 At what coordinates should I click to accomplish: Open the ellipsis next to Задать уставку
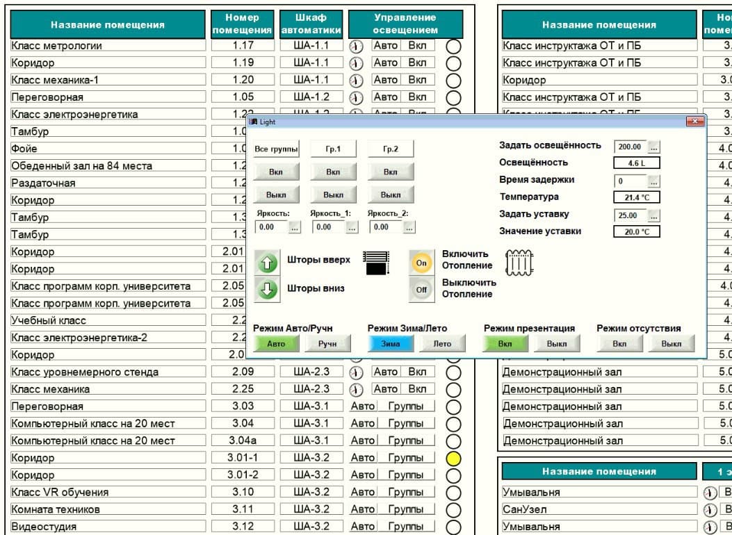[x=654, y=215]
